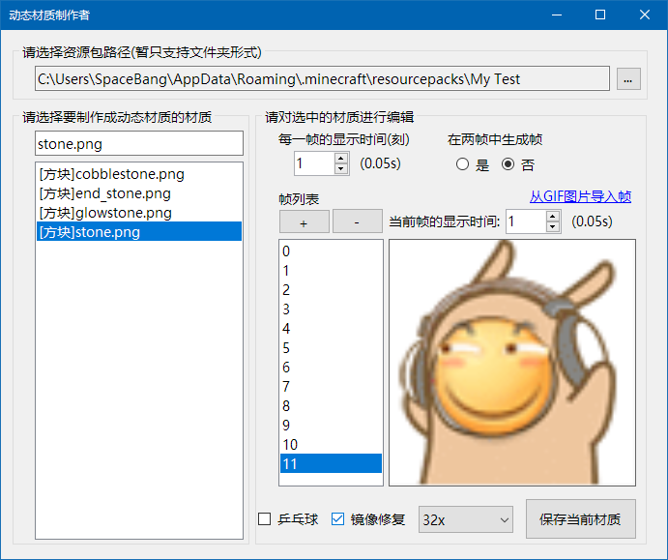Screen dimensions: 668x560
Task: Minimize the 动态材质制作者 window
Action: click(x=557, y=15)
